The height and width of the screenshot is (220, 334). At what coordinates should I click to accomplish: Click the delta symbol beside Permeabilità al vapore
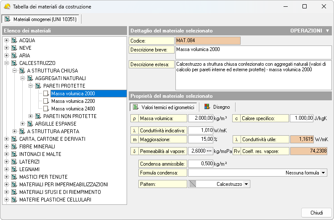point(135,150)
